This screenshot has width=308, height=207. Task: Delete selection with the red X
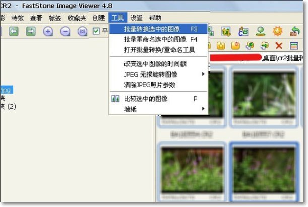tap(279, 46)
